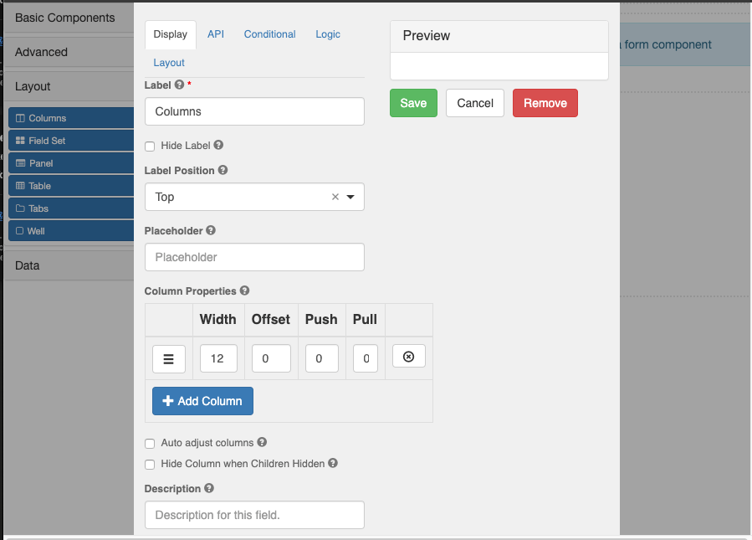752x540 pixels.
Task: Open the Label Position dropdown
Action: click(x=349, y=196)
